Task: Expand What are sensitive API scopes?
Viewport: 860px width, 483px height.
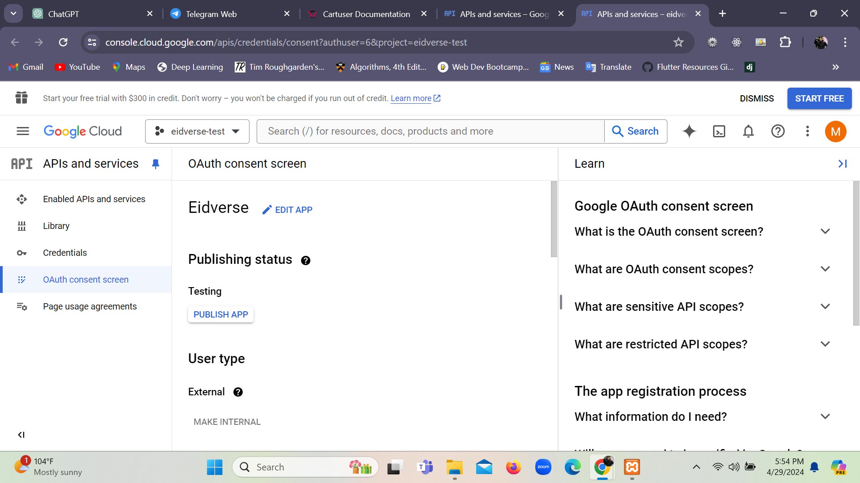Action: 702,307
